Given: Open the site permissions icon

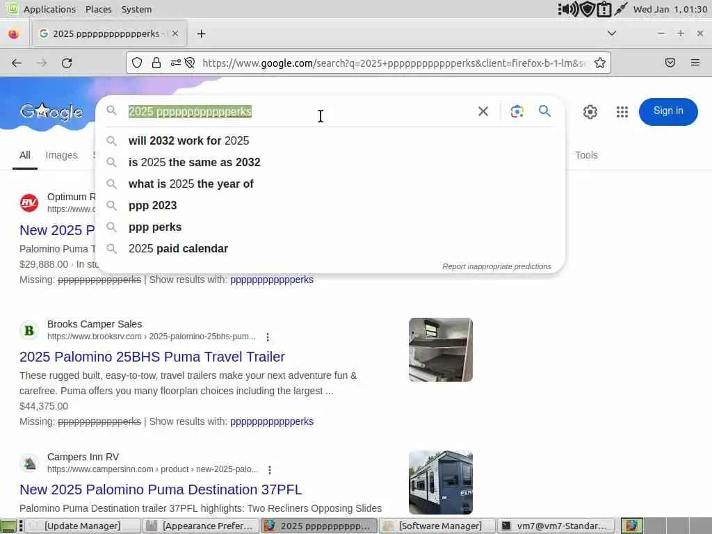Looking at the screenshot, I should (x=176, y=63).
